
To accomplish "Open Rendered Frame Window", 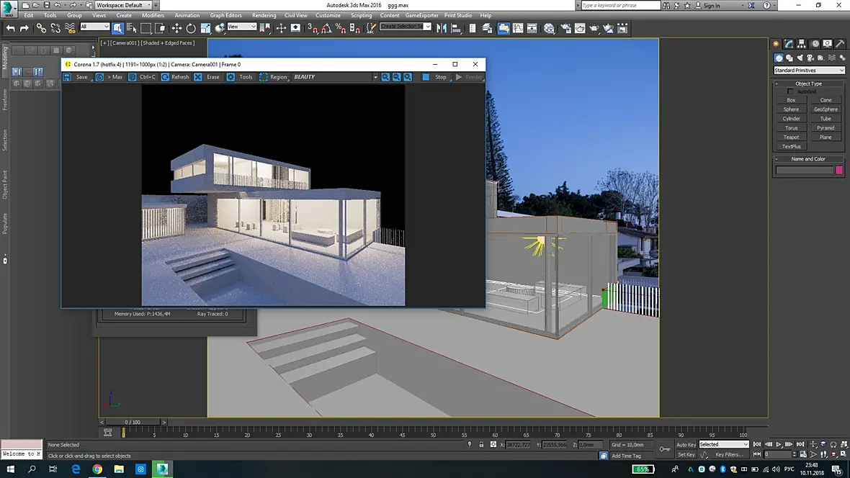I will pyautogui.click(x=580, y=28).
